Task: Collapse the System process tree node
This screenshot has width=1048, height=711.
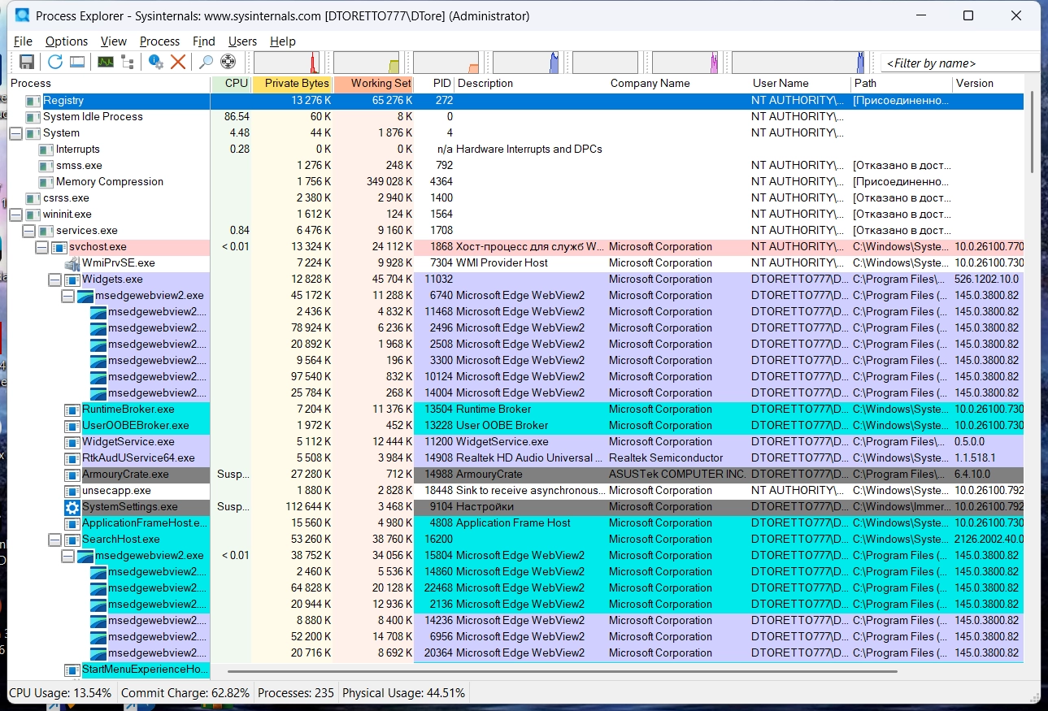Action: click(15, 133)
